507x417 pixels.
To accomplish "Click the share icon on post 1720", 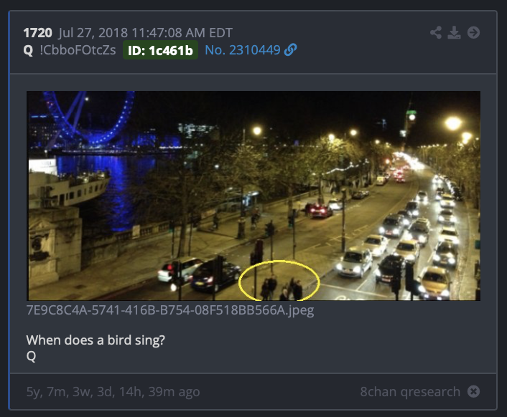I will pos(436,32).
